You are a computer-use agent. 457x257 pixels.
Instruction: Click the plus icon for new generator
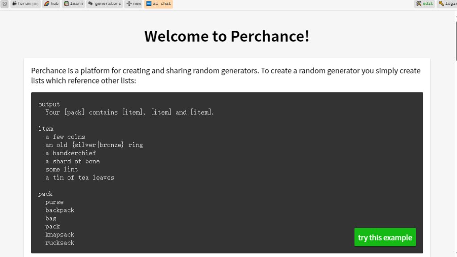tap(129, 4)
